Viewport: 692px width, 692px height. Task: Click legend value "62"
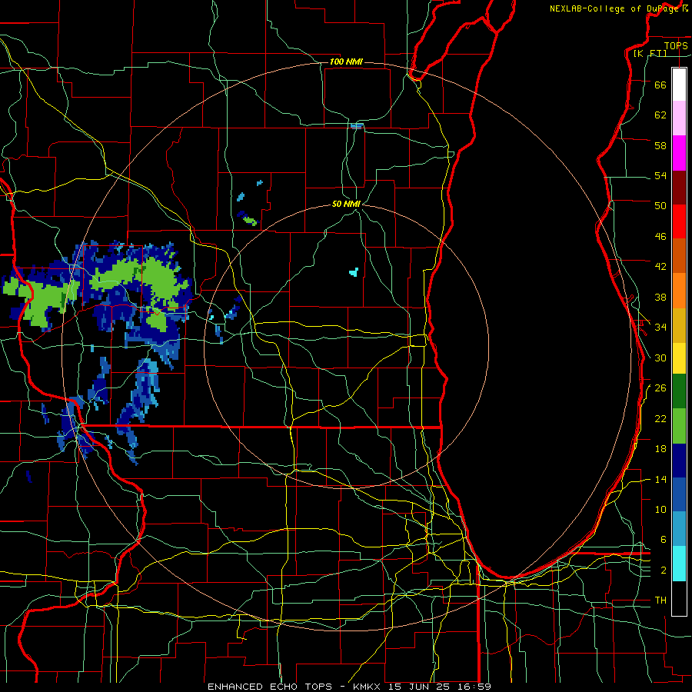(x=660, y=115)
